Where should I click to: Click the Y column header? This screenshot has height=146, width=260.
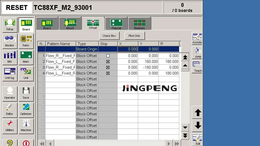148,44
